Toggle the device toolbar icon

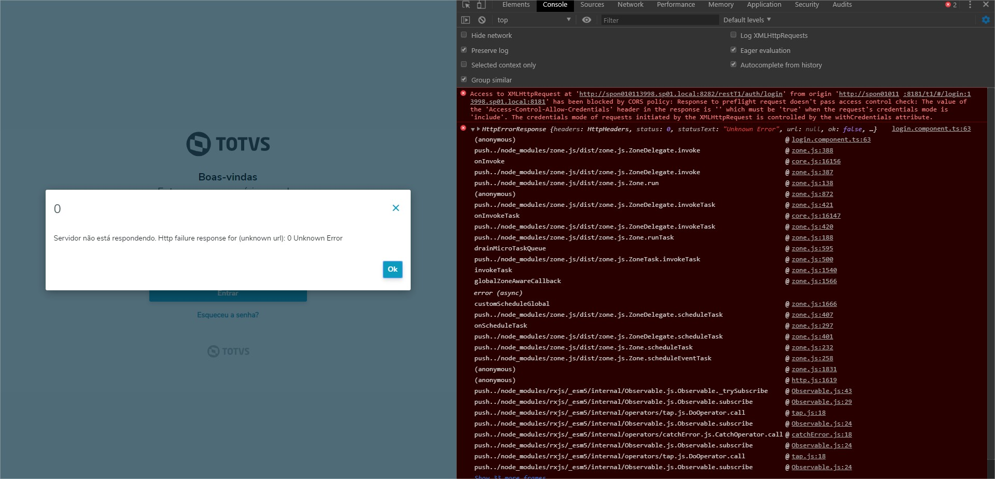(481, 5)
